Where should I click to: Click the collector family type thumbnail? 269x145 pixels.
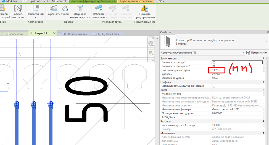[168, 42]
